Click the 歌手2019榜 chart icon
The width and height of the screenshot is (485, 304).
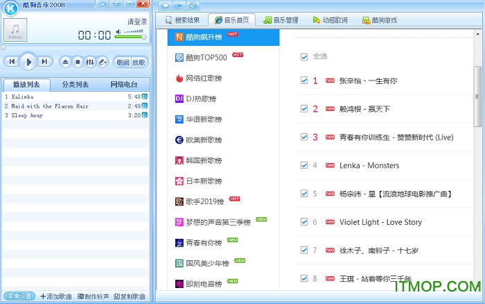click(179, 202)
